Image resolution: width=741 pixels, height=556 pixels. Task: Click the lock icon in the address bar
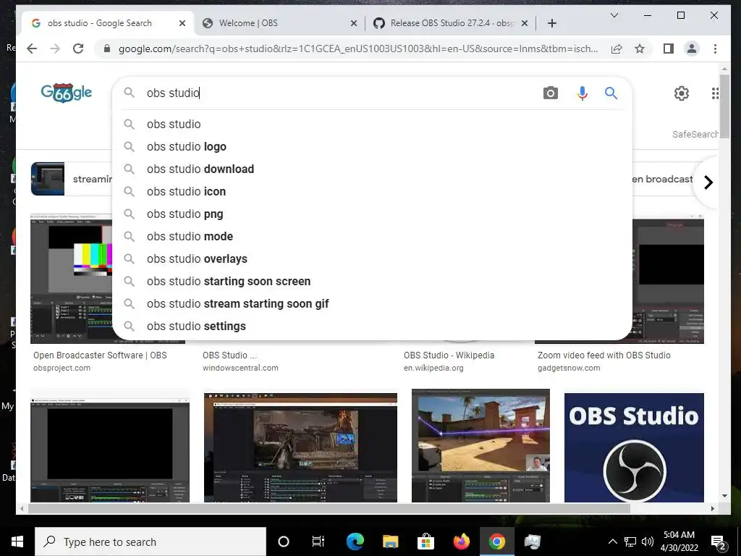tap(107, 49)
